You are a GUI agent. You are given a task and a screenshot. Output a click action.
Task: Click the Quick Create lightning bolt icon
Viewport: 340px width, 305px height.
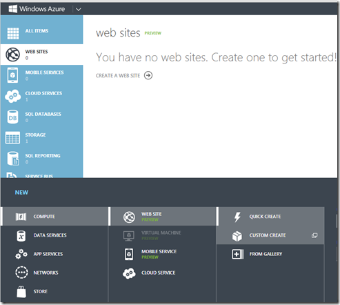tap(237, 217)
